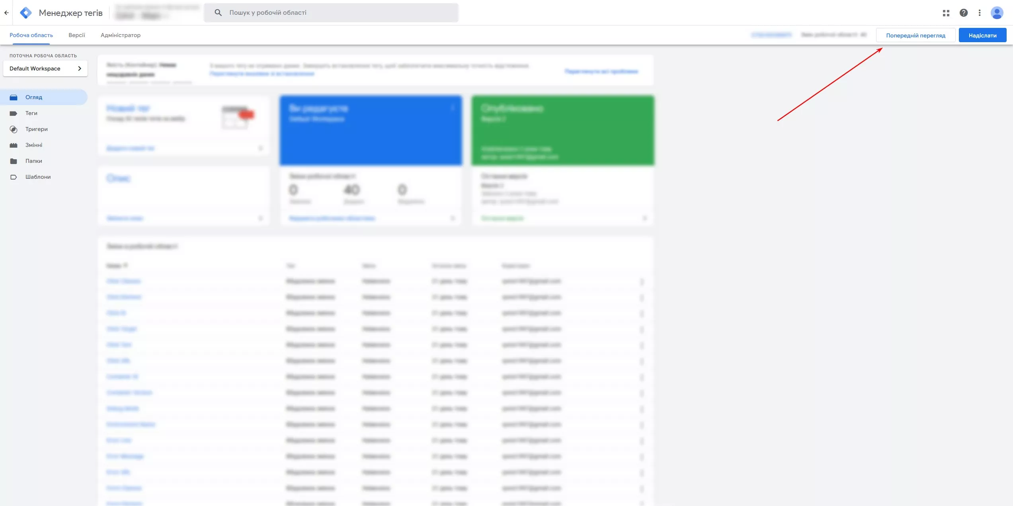Click the search magnifier icon
The height and width of the screenshot is (506, 1013).
tap(218, 13)
